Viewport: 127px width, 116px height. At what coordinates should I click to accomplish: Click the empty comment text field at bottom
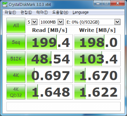pos(64,106)
